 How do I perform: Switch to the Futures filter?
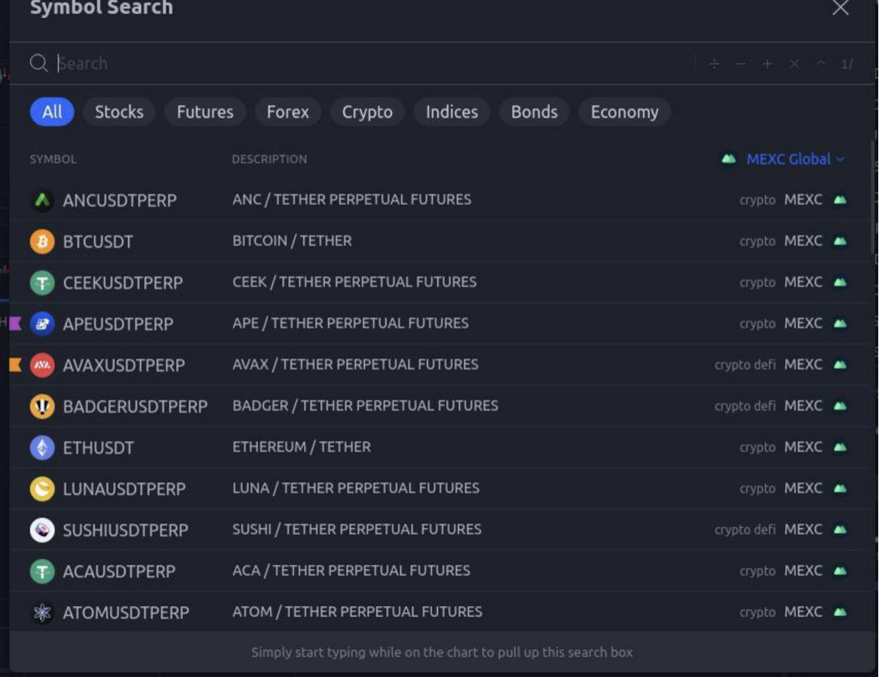[204, 112]
